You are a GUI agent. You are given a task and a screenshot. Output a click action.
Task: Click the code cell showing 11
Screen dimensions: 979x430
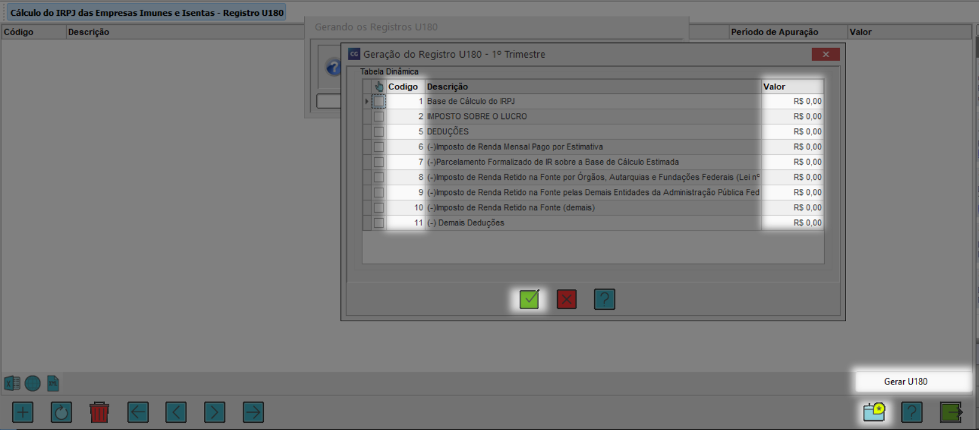click(x=405, y=223)
